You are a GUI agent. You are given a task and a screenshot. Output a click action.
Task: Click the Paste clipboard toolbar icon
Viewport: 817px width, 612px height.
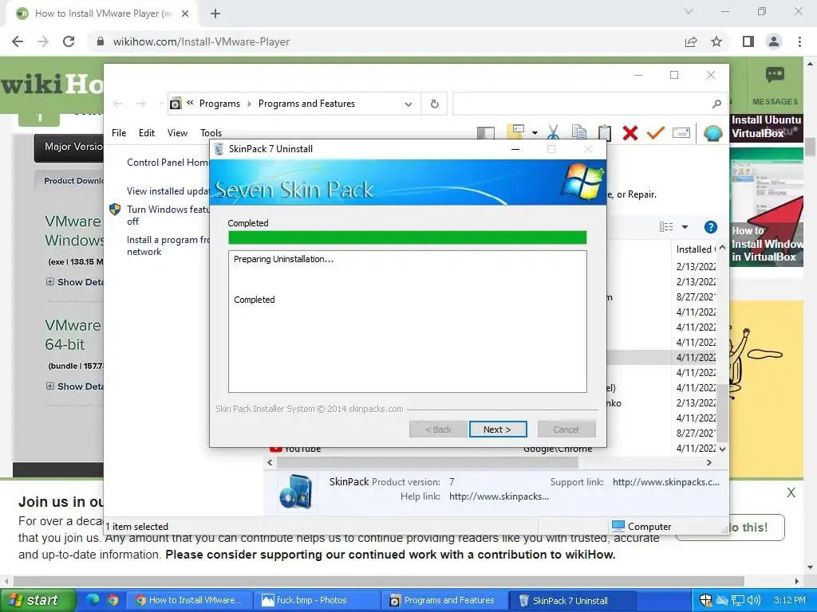point(605,133)
